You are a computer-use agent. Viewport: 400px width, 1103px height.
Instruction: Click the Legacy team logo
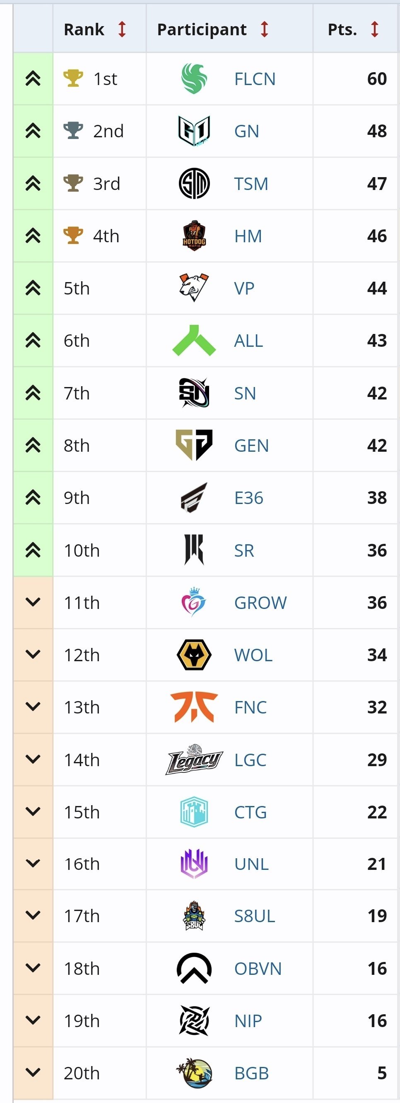pyautogui.click(x=194, y=760)
